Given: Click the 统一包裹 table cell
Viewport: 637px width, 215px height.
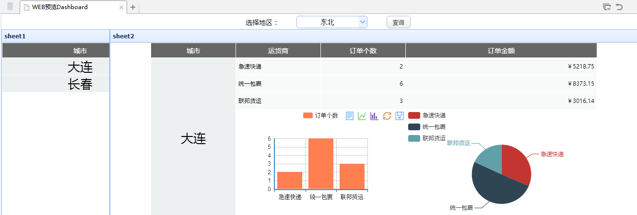Looking at the screenshot, I should [x=278, y=84].
